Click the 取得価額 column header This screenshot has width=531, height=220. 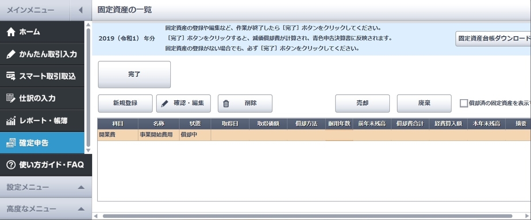tap(268, 124)
